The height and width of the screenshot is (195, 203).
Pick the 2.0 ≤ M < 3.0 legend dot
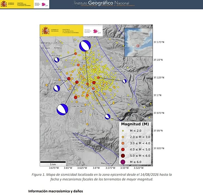[x=123, y=137]
